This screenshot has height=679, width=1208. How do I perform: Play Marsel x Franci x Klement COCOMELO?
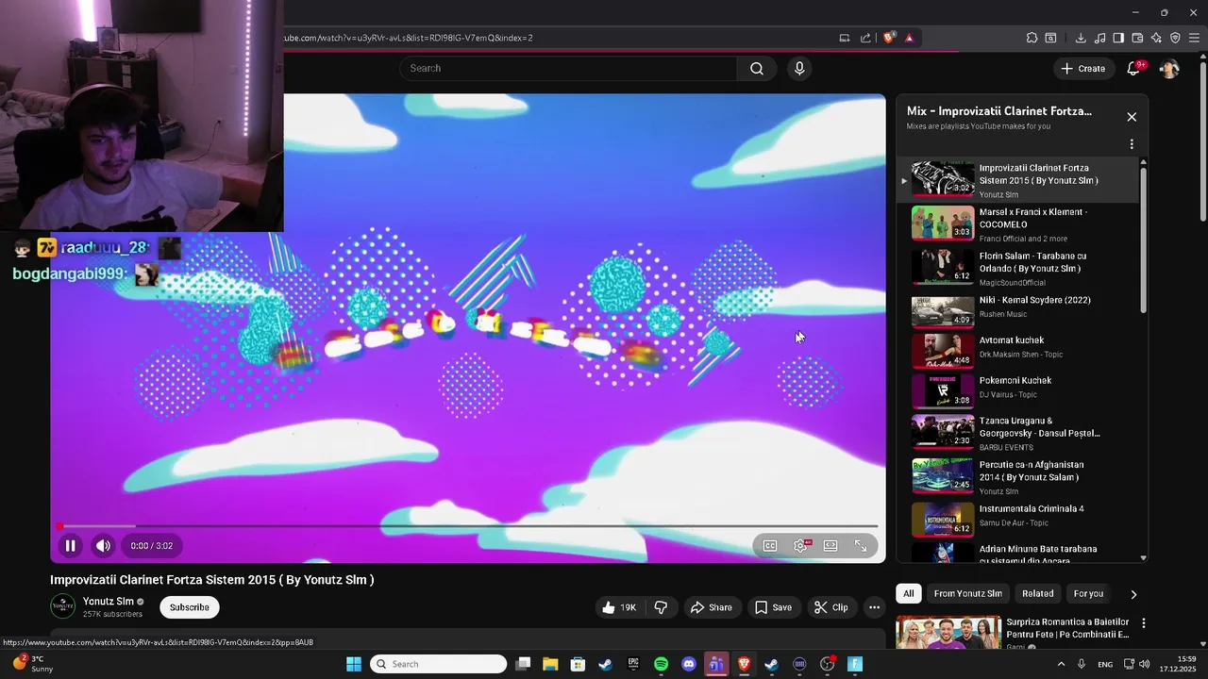pos(1018,224)
